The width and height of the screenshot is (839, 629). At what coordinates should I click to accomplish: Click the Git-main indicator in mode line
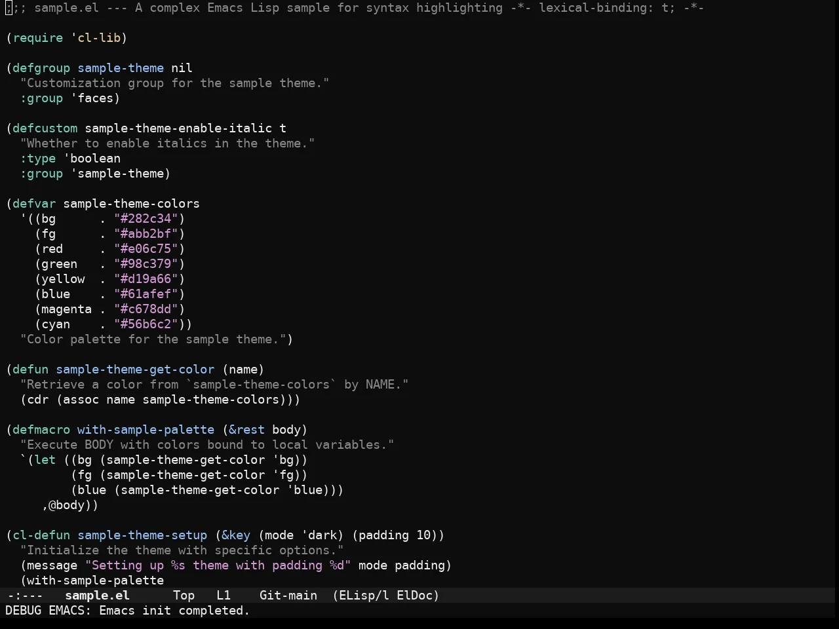[x=288, y=596]
